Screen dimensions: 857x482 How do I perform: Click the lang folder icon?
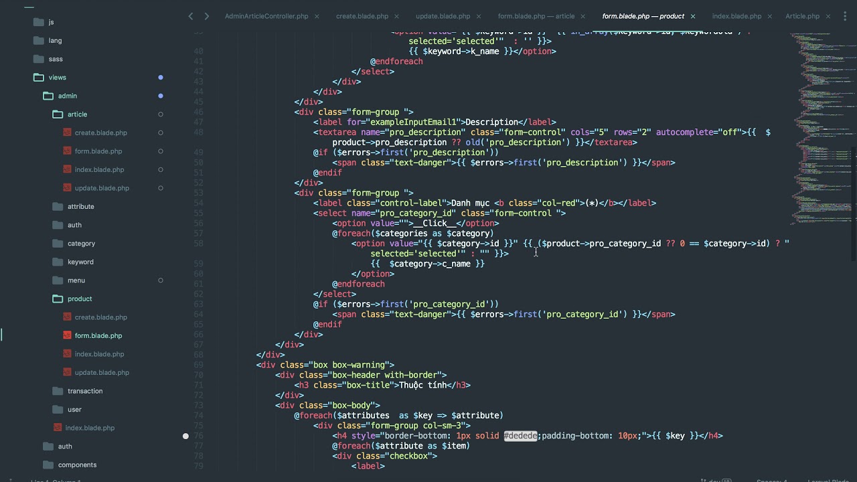(38, 40)
